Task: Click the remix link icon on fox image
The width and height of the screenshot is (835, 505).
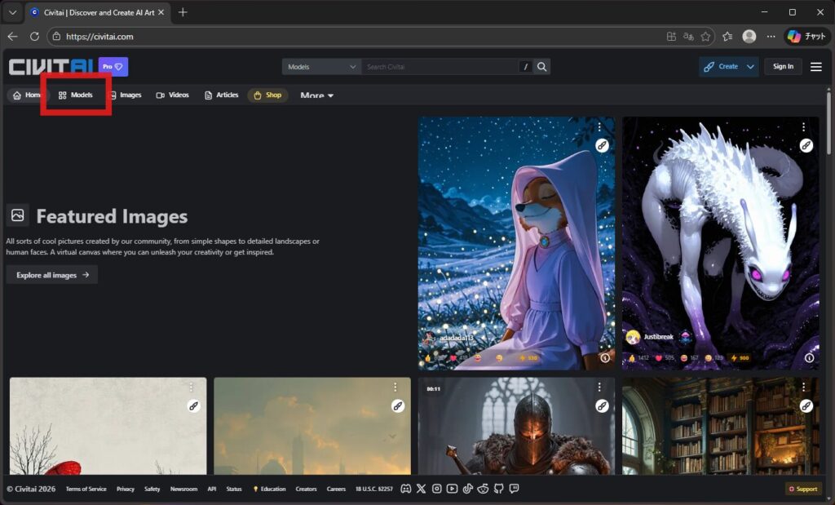Action: coord(602,145)
